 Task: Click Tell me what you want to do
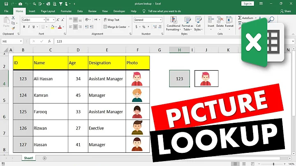(164, 11)
